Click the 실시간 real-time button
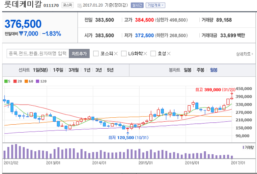 pos(137,5)
